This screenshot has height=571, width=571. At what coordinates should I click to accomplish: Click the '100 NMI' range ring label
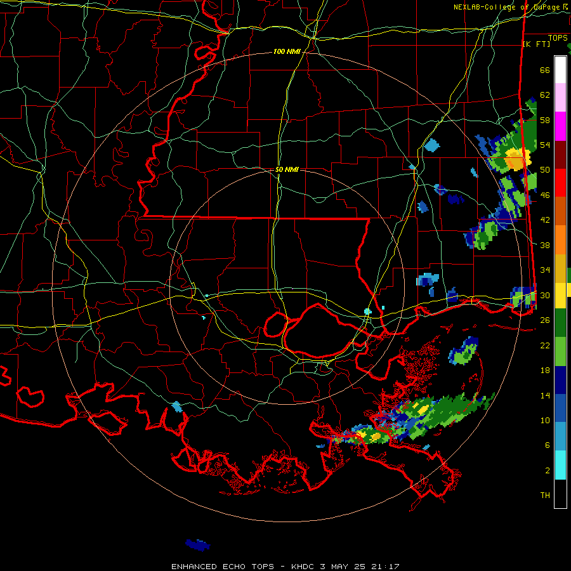click(x=287, y=52)
